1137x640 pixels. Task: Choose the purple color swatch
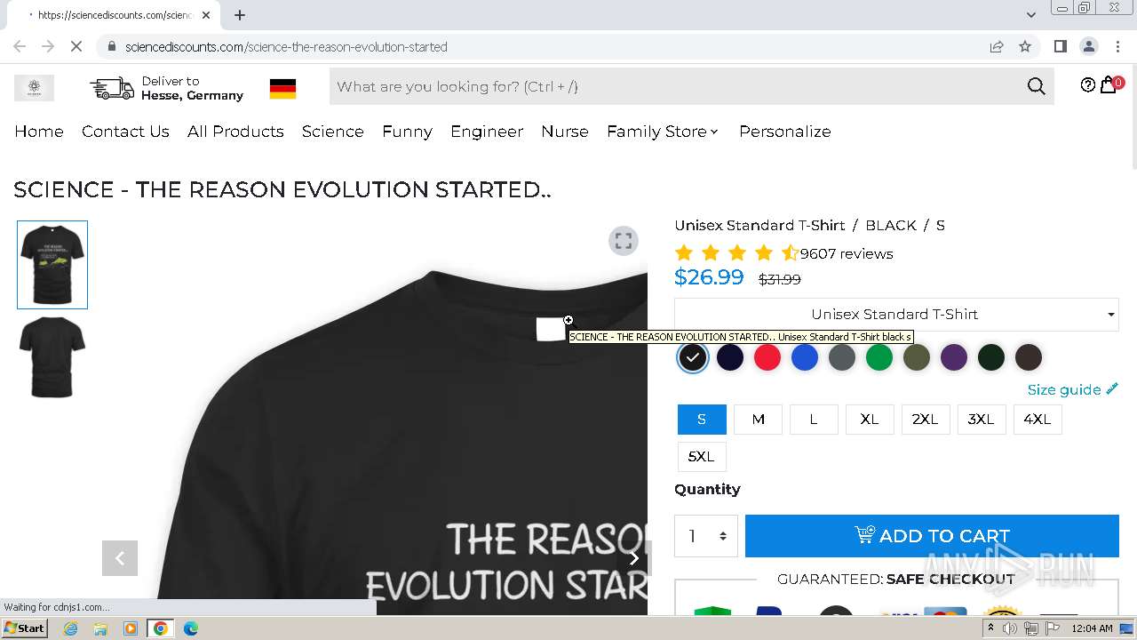point(954,357)
